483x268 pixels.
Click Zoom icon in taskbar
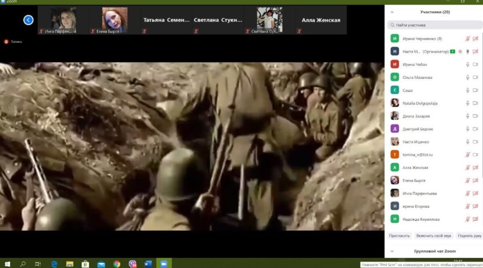click(x=164, y=264)
